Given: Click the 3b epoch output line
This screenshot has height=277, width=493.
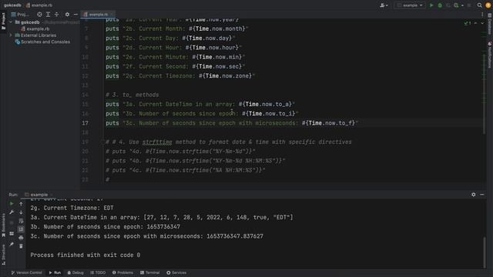Looking at the screenshot, I should [106, 227].
